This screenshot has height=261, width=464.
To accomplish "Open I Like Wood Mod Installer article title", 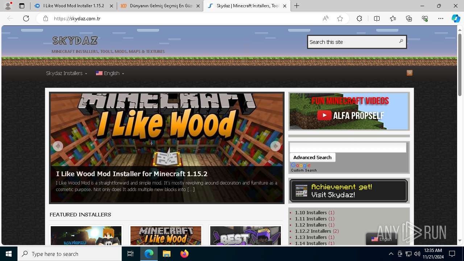I will (x=132, y=174).
